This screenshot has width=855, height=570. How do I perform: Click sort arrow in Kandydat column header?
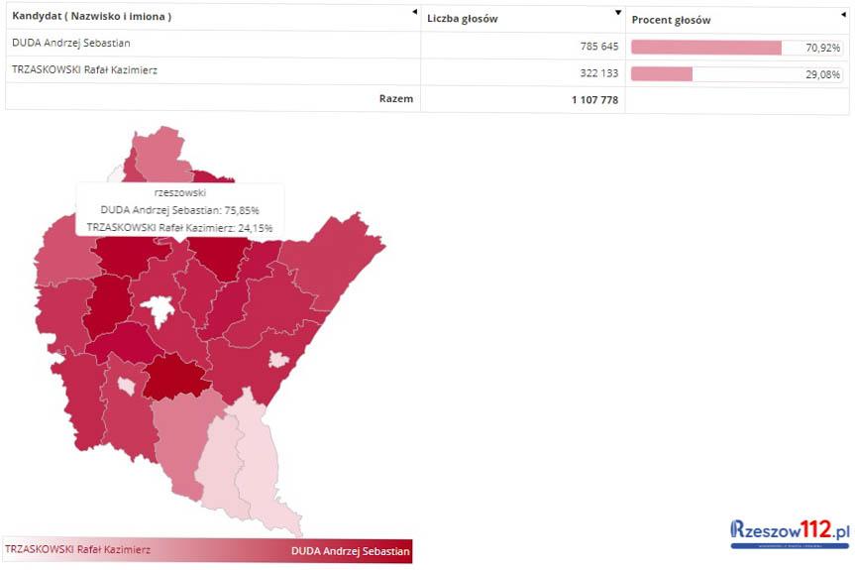click(414, 12)
